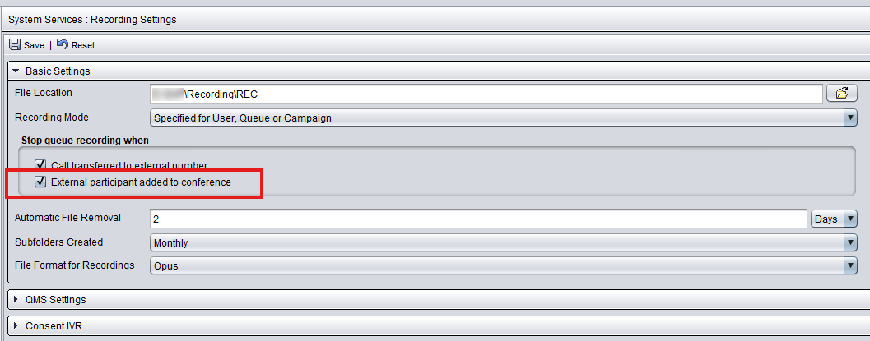Open the Days unit dropdown
The image size is (870, 341).
point(835,219)
